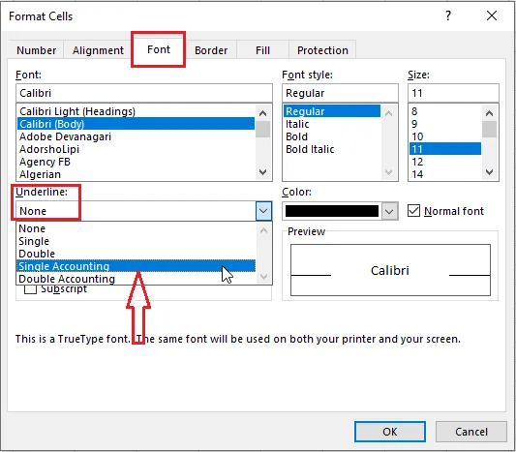
Task: Collapse the Underline dropdown arrow
Action: tap(263, 211)
